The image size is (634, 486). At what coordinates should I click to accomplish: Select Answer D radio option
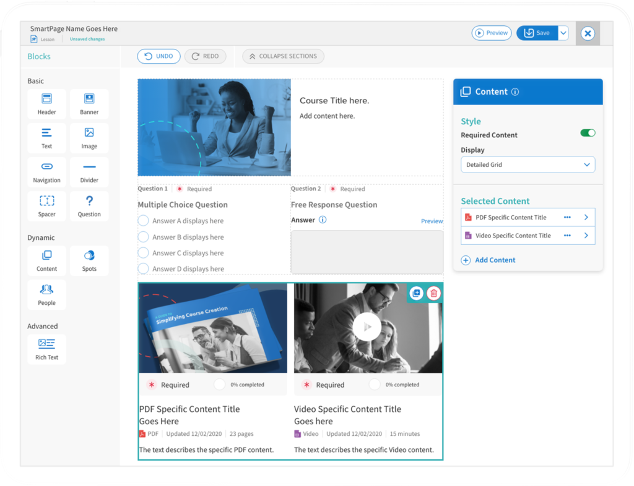pos(143,268)
